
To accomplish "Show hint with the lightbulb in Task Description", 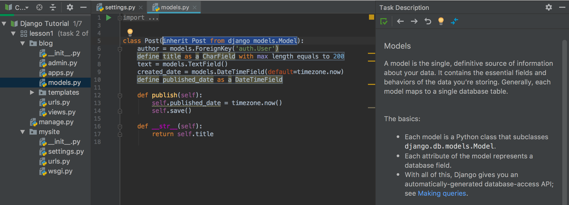I will [x=441, y=21].
